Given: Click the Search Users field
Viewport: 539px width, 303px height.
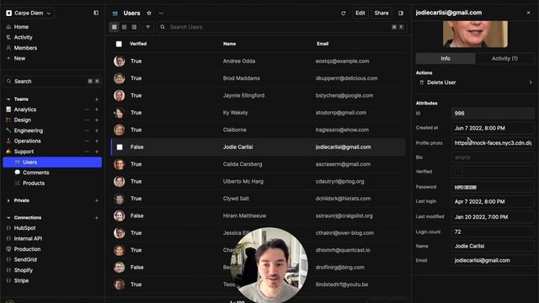Looking at the screenshot, I should pos(282,27).
